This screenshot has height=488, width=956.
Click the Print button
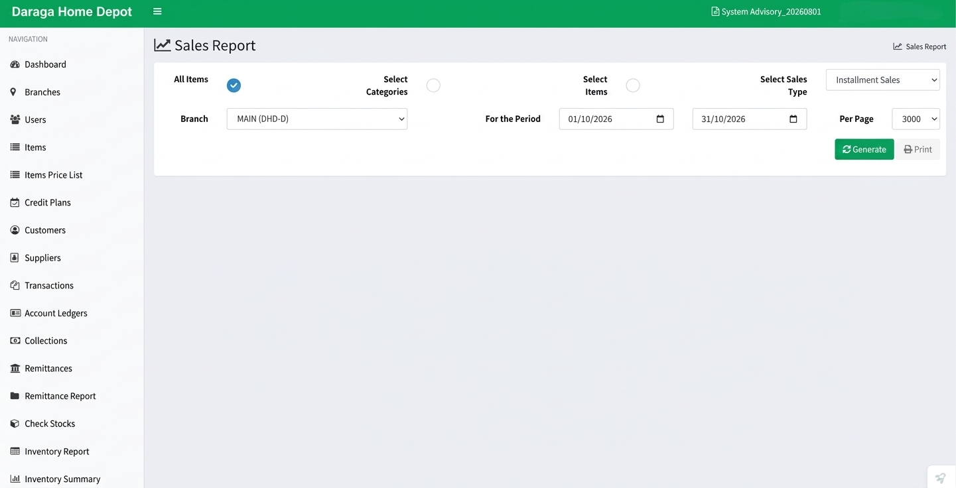[x=918, y=149]
